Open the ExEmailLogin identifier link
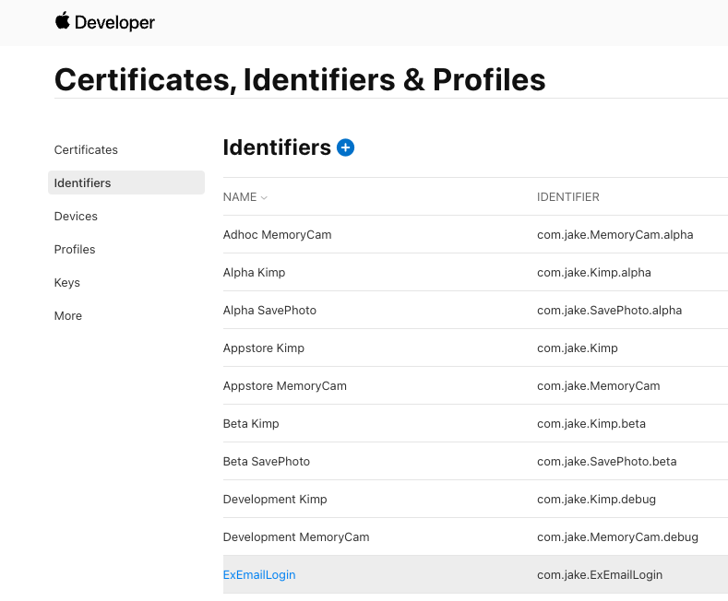The image size is (728, 601). [x=259, y=574]
